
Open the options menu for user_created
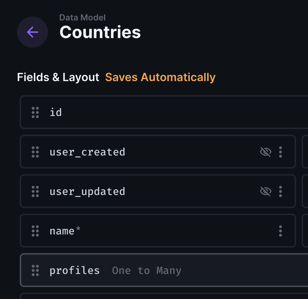[281, 152]
